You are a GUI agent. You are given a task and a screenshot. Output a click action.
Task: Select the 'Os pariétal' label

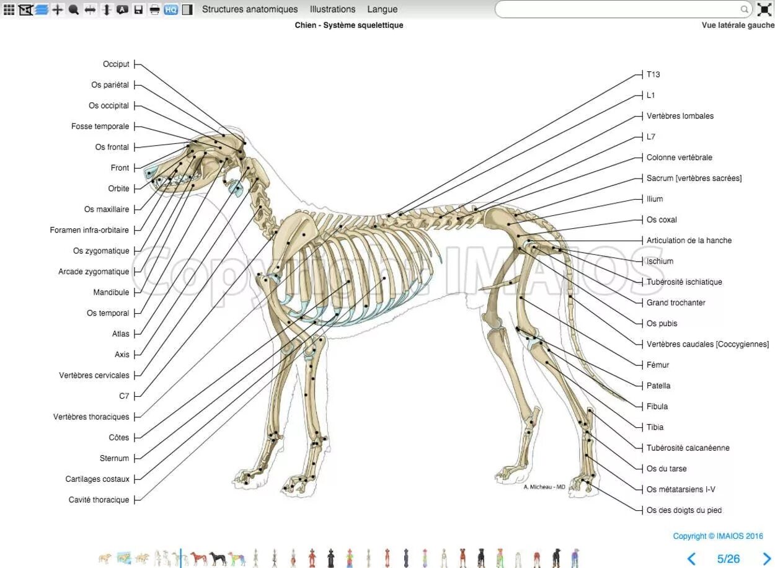click(x=110, y=85)
